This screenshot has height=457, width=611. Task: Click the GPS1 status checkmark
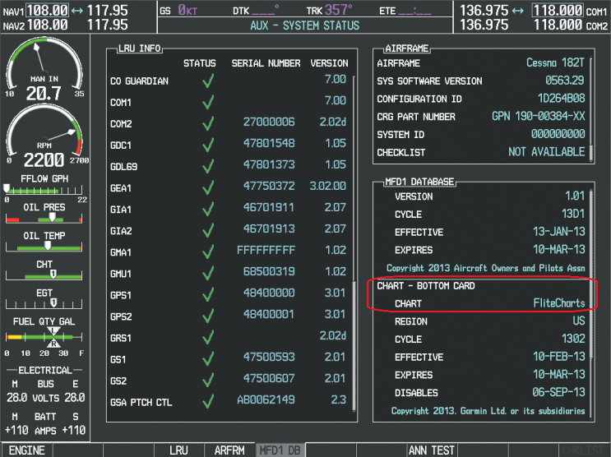(x=208, y=294)
